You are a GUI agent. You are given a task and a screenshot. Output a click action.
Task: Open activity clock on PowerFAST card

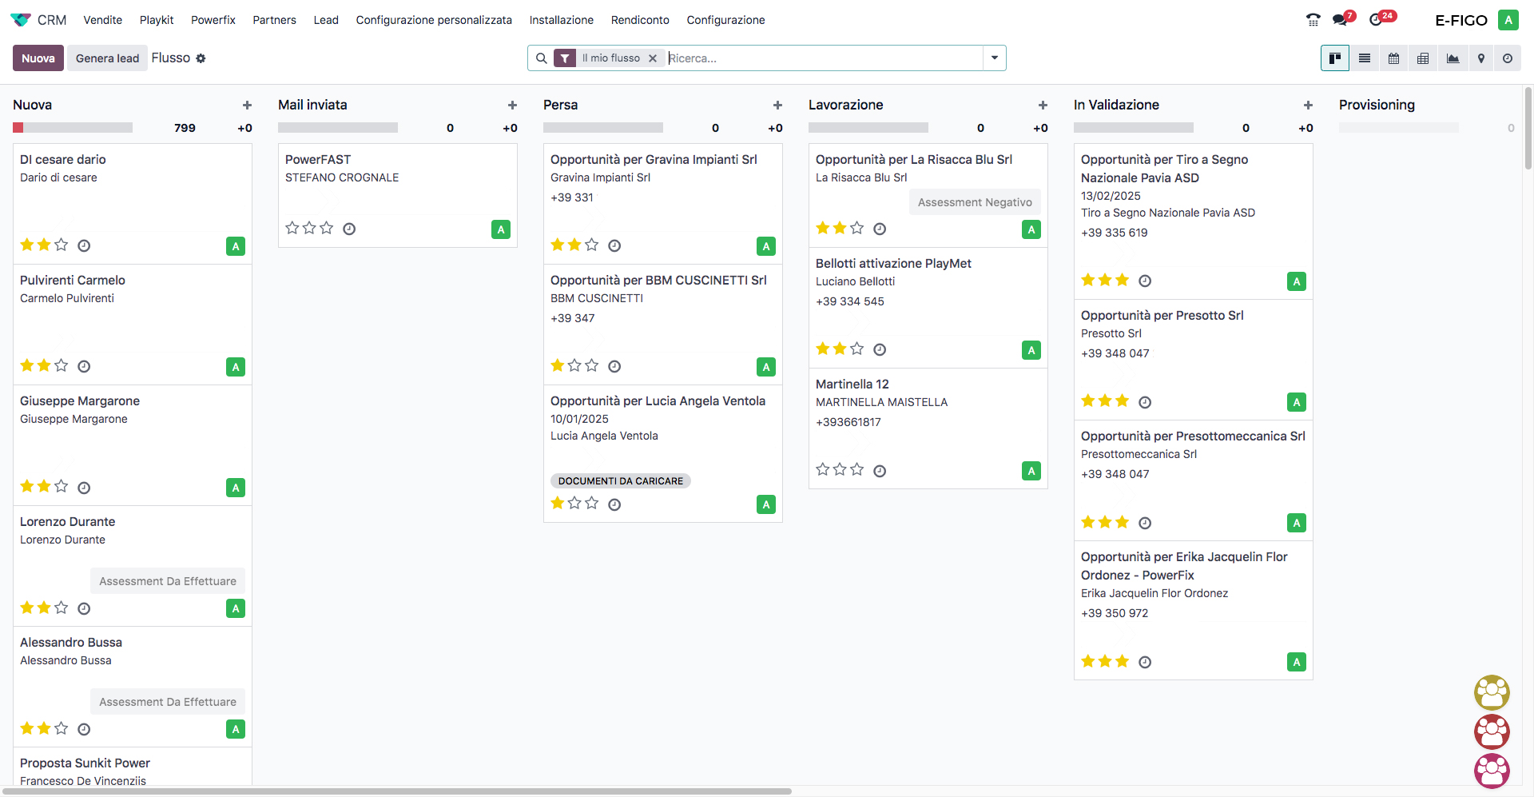point(349,229)
